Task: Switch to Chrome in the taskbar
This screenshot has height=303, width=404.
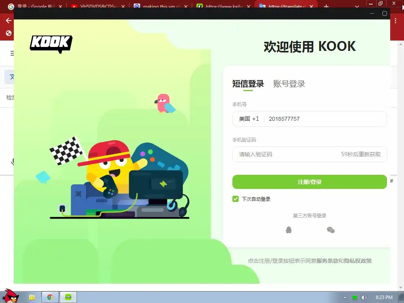Action: coord(50,297)
